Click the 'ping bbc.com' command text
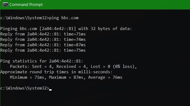The image size is (190, 106). (64, 18)
